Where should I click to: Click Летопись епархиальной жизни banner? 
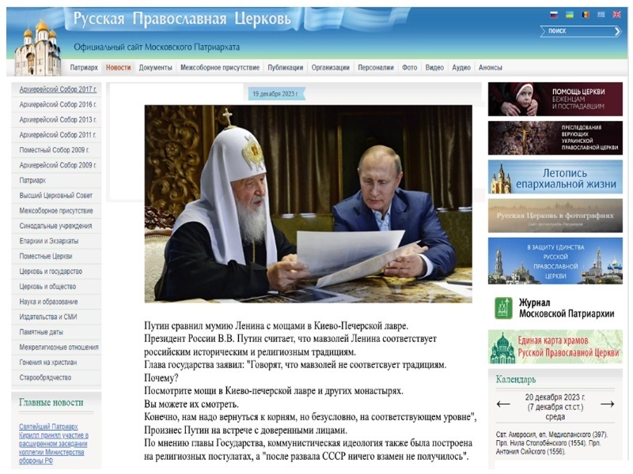click(555, 178)
